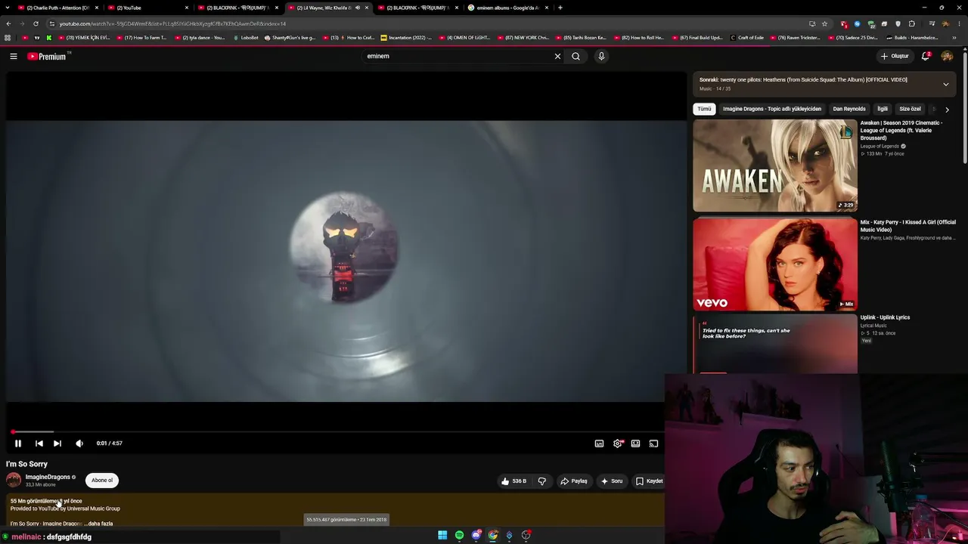Like the video thumbs up button
Image resolution: width=968 pixels, height=544 pixels.
click(513, 481)
